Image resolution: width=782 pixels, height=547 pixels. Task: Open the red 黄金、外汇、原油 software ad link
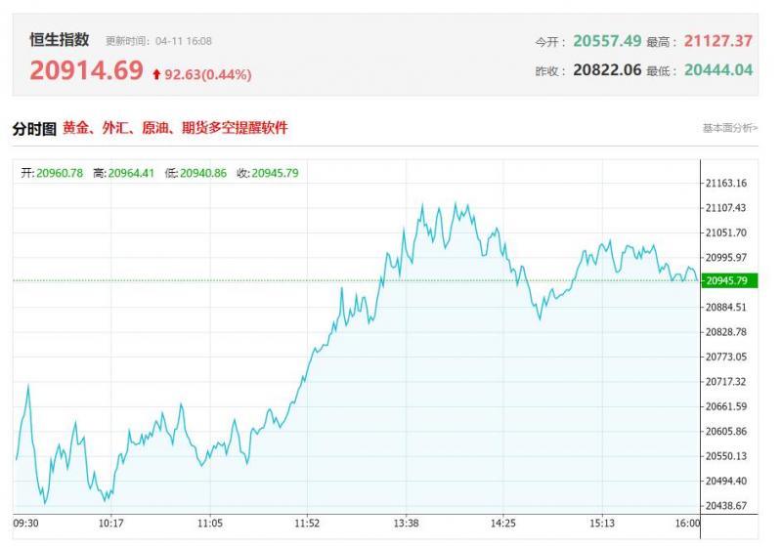click(x=175, y=128)
